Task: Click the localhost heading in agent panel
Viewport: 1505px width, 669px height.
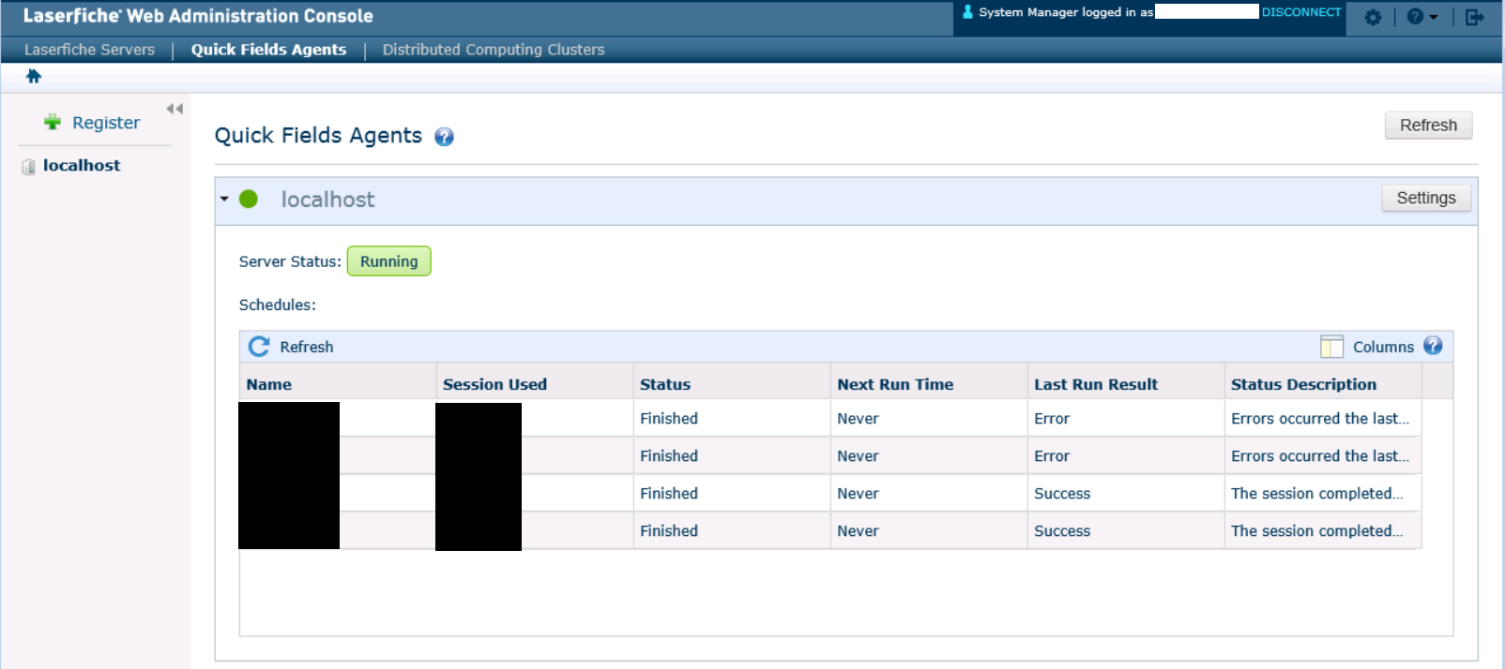Action: click(x=327, y=199)
